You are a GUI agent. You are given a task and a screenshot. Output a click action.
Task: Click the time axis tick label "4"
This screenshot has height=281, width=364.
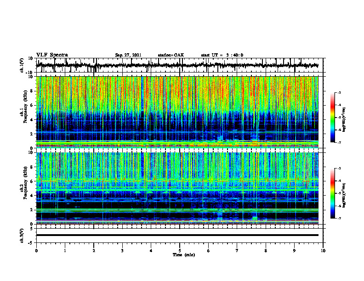[x=151, y=251]
